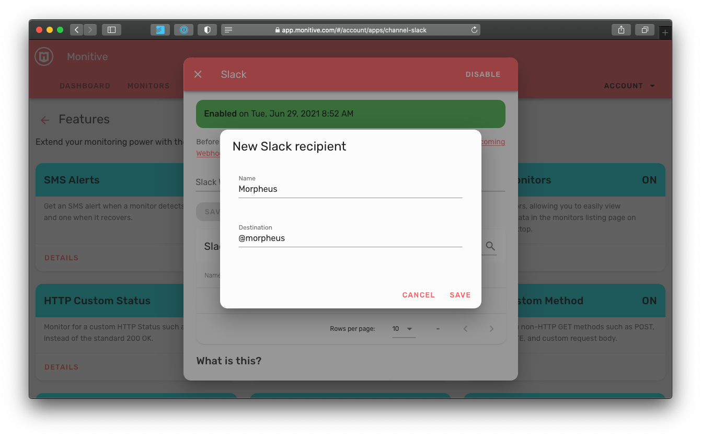
Task: Open the 1Password extension icon
Action: click(x=183, y=30)
